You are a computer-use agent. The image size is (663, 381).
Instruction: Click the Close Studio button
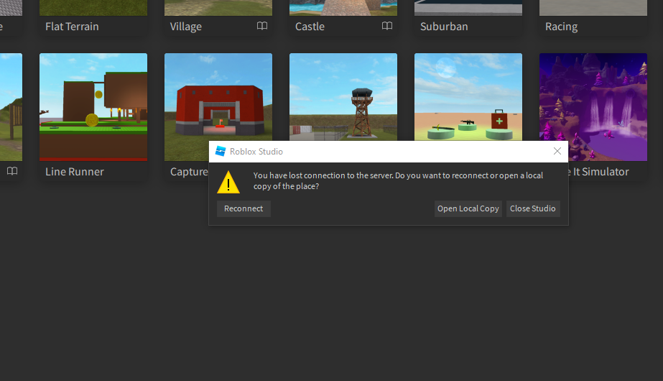(x=533, y=208)
